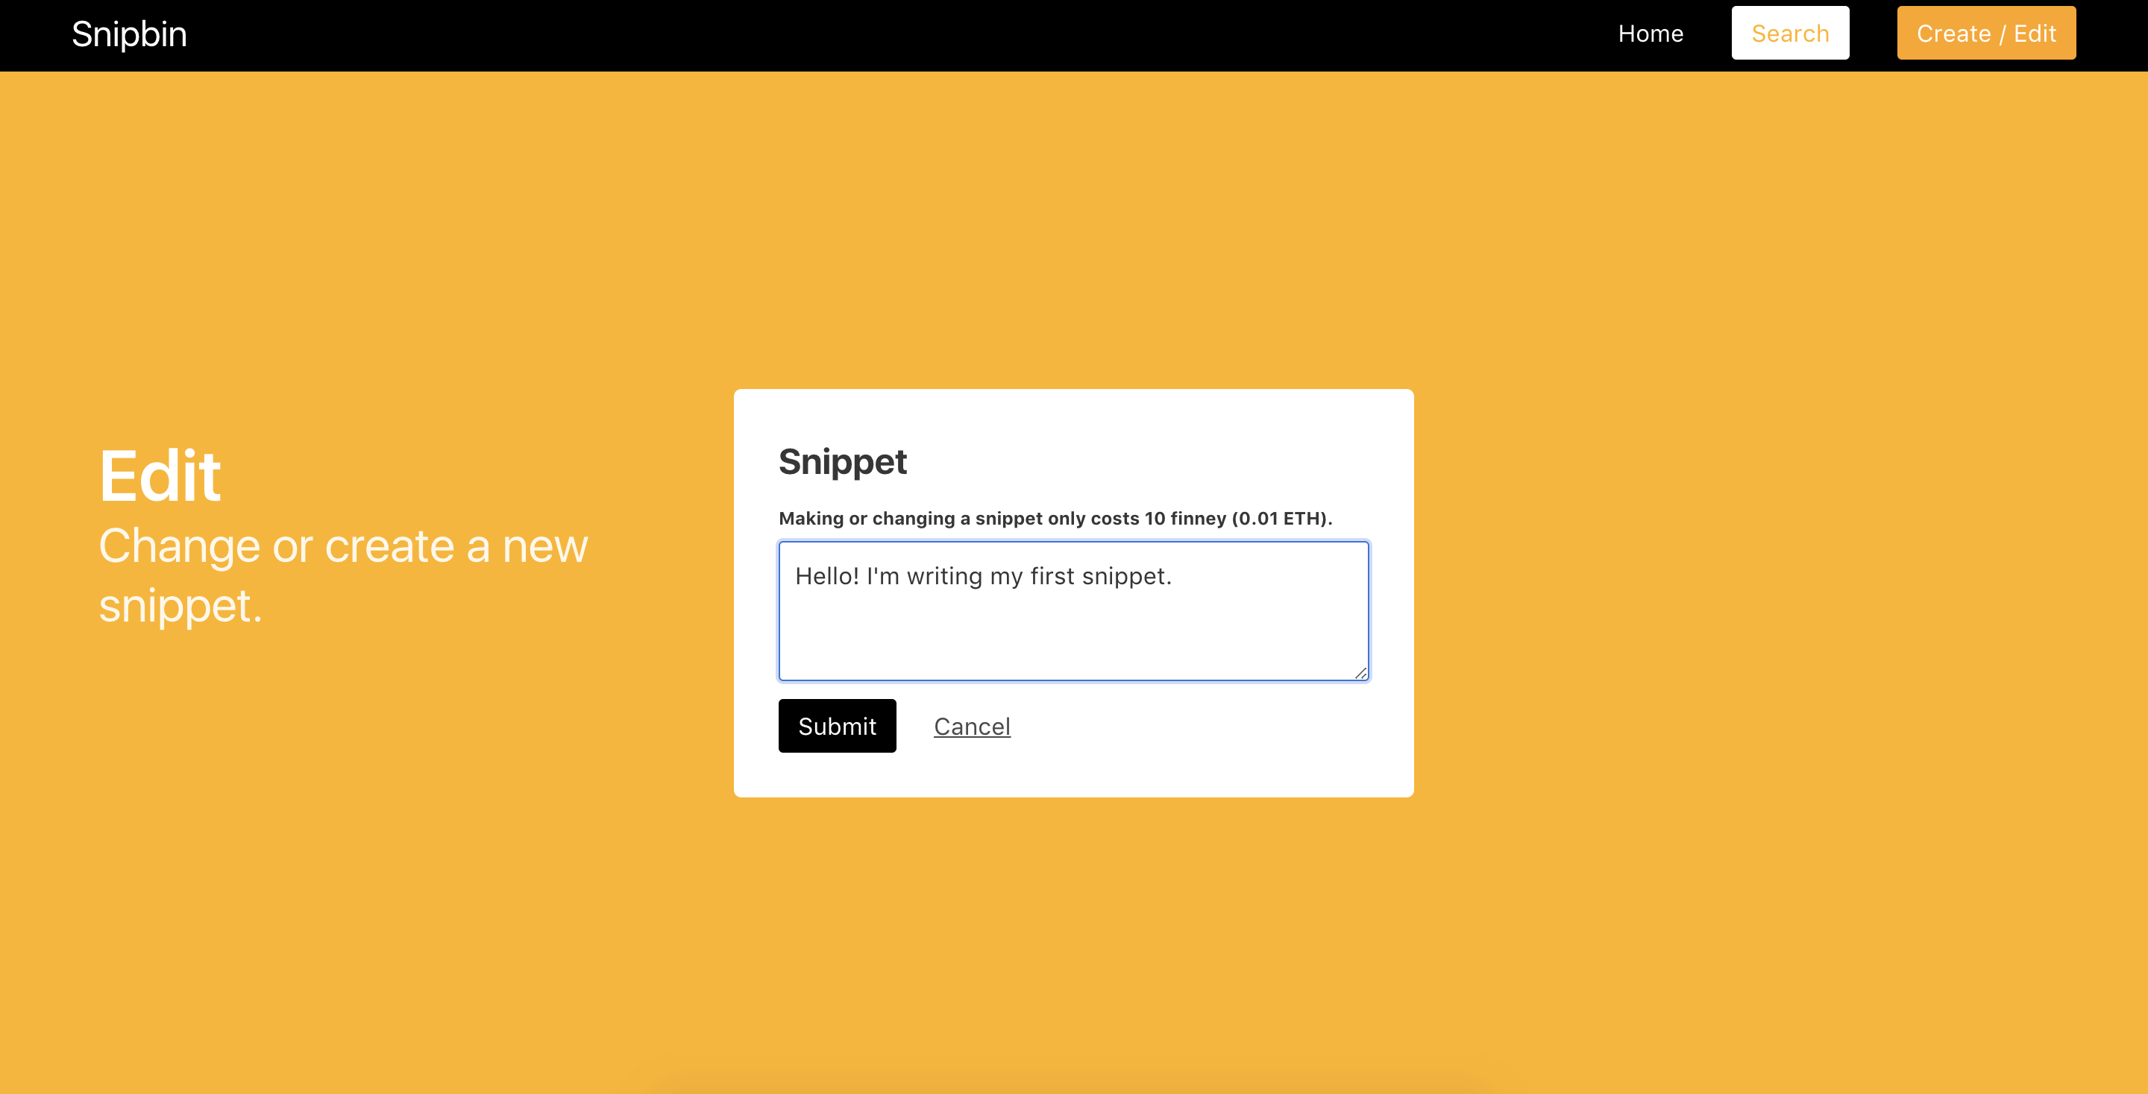Go to the Home page
Screen dimensions: 2148x1094
coord(1651,34)
